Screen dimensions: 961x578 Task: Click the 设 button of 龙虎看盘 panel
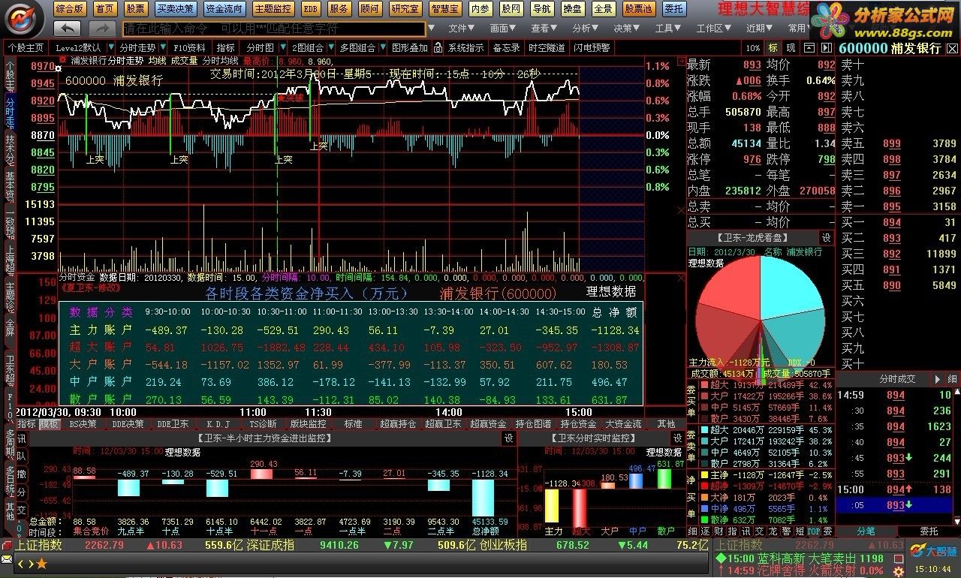click(x=826, y=237)
